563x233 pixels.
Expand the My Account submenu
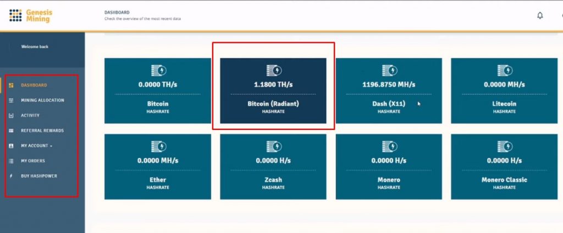click(x=36, y=146)
